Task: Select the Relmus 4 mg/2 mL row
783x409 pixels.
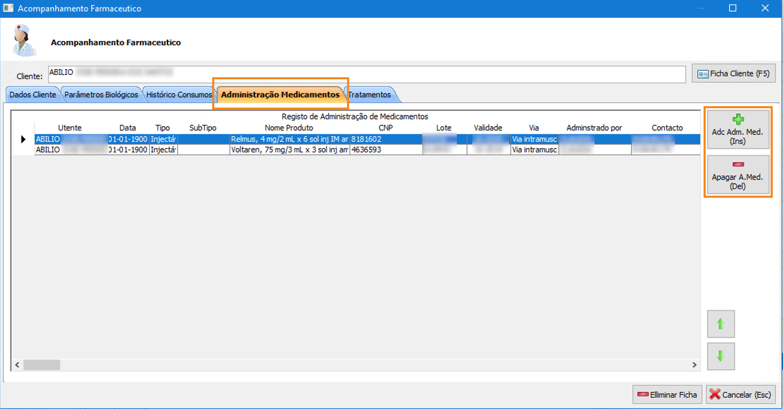Action: [x=289, y=139]
